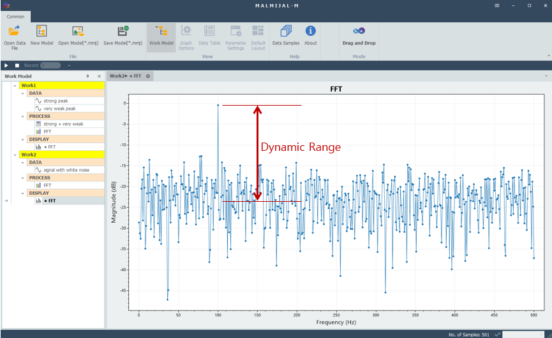The height and width of the screenshot is (338, 552).
Task: Collapse the Work1 node
Action: point(15,85)
